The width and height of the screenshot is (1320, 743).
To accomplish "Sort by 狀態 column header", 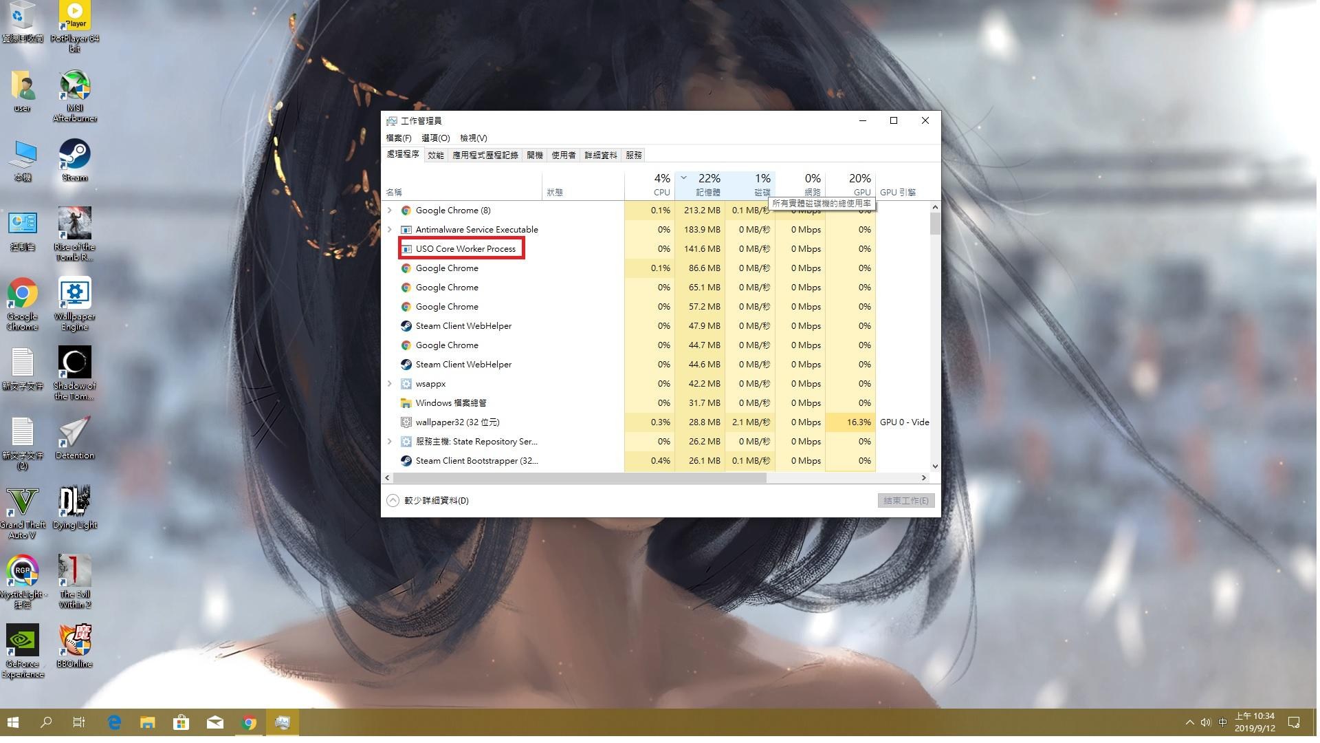I will (x=583, y=185).
